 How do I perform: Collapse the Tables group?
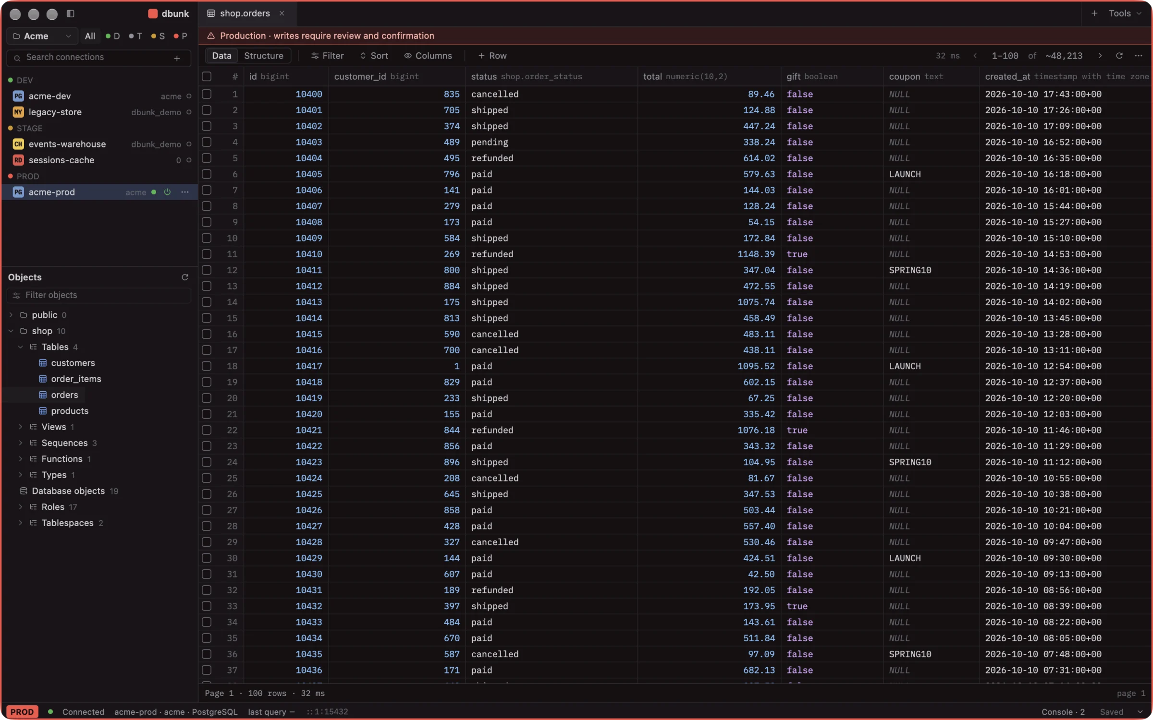(20, 347)
